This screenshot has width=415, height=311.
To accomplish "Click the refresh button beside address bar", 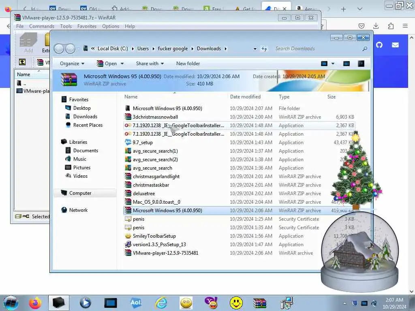I will click(264, 49).
